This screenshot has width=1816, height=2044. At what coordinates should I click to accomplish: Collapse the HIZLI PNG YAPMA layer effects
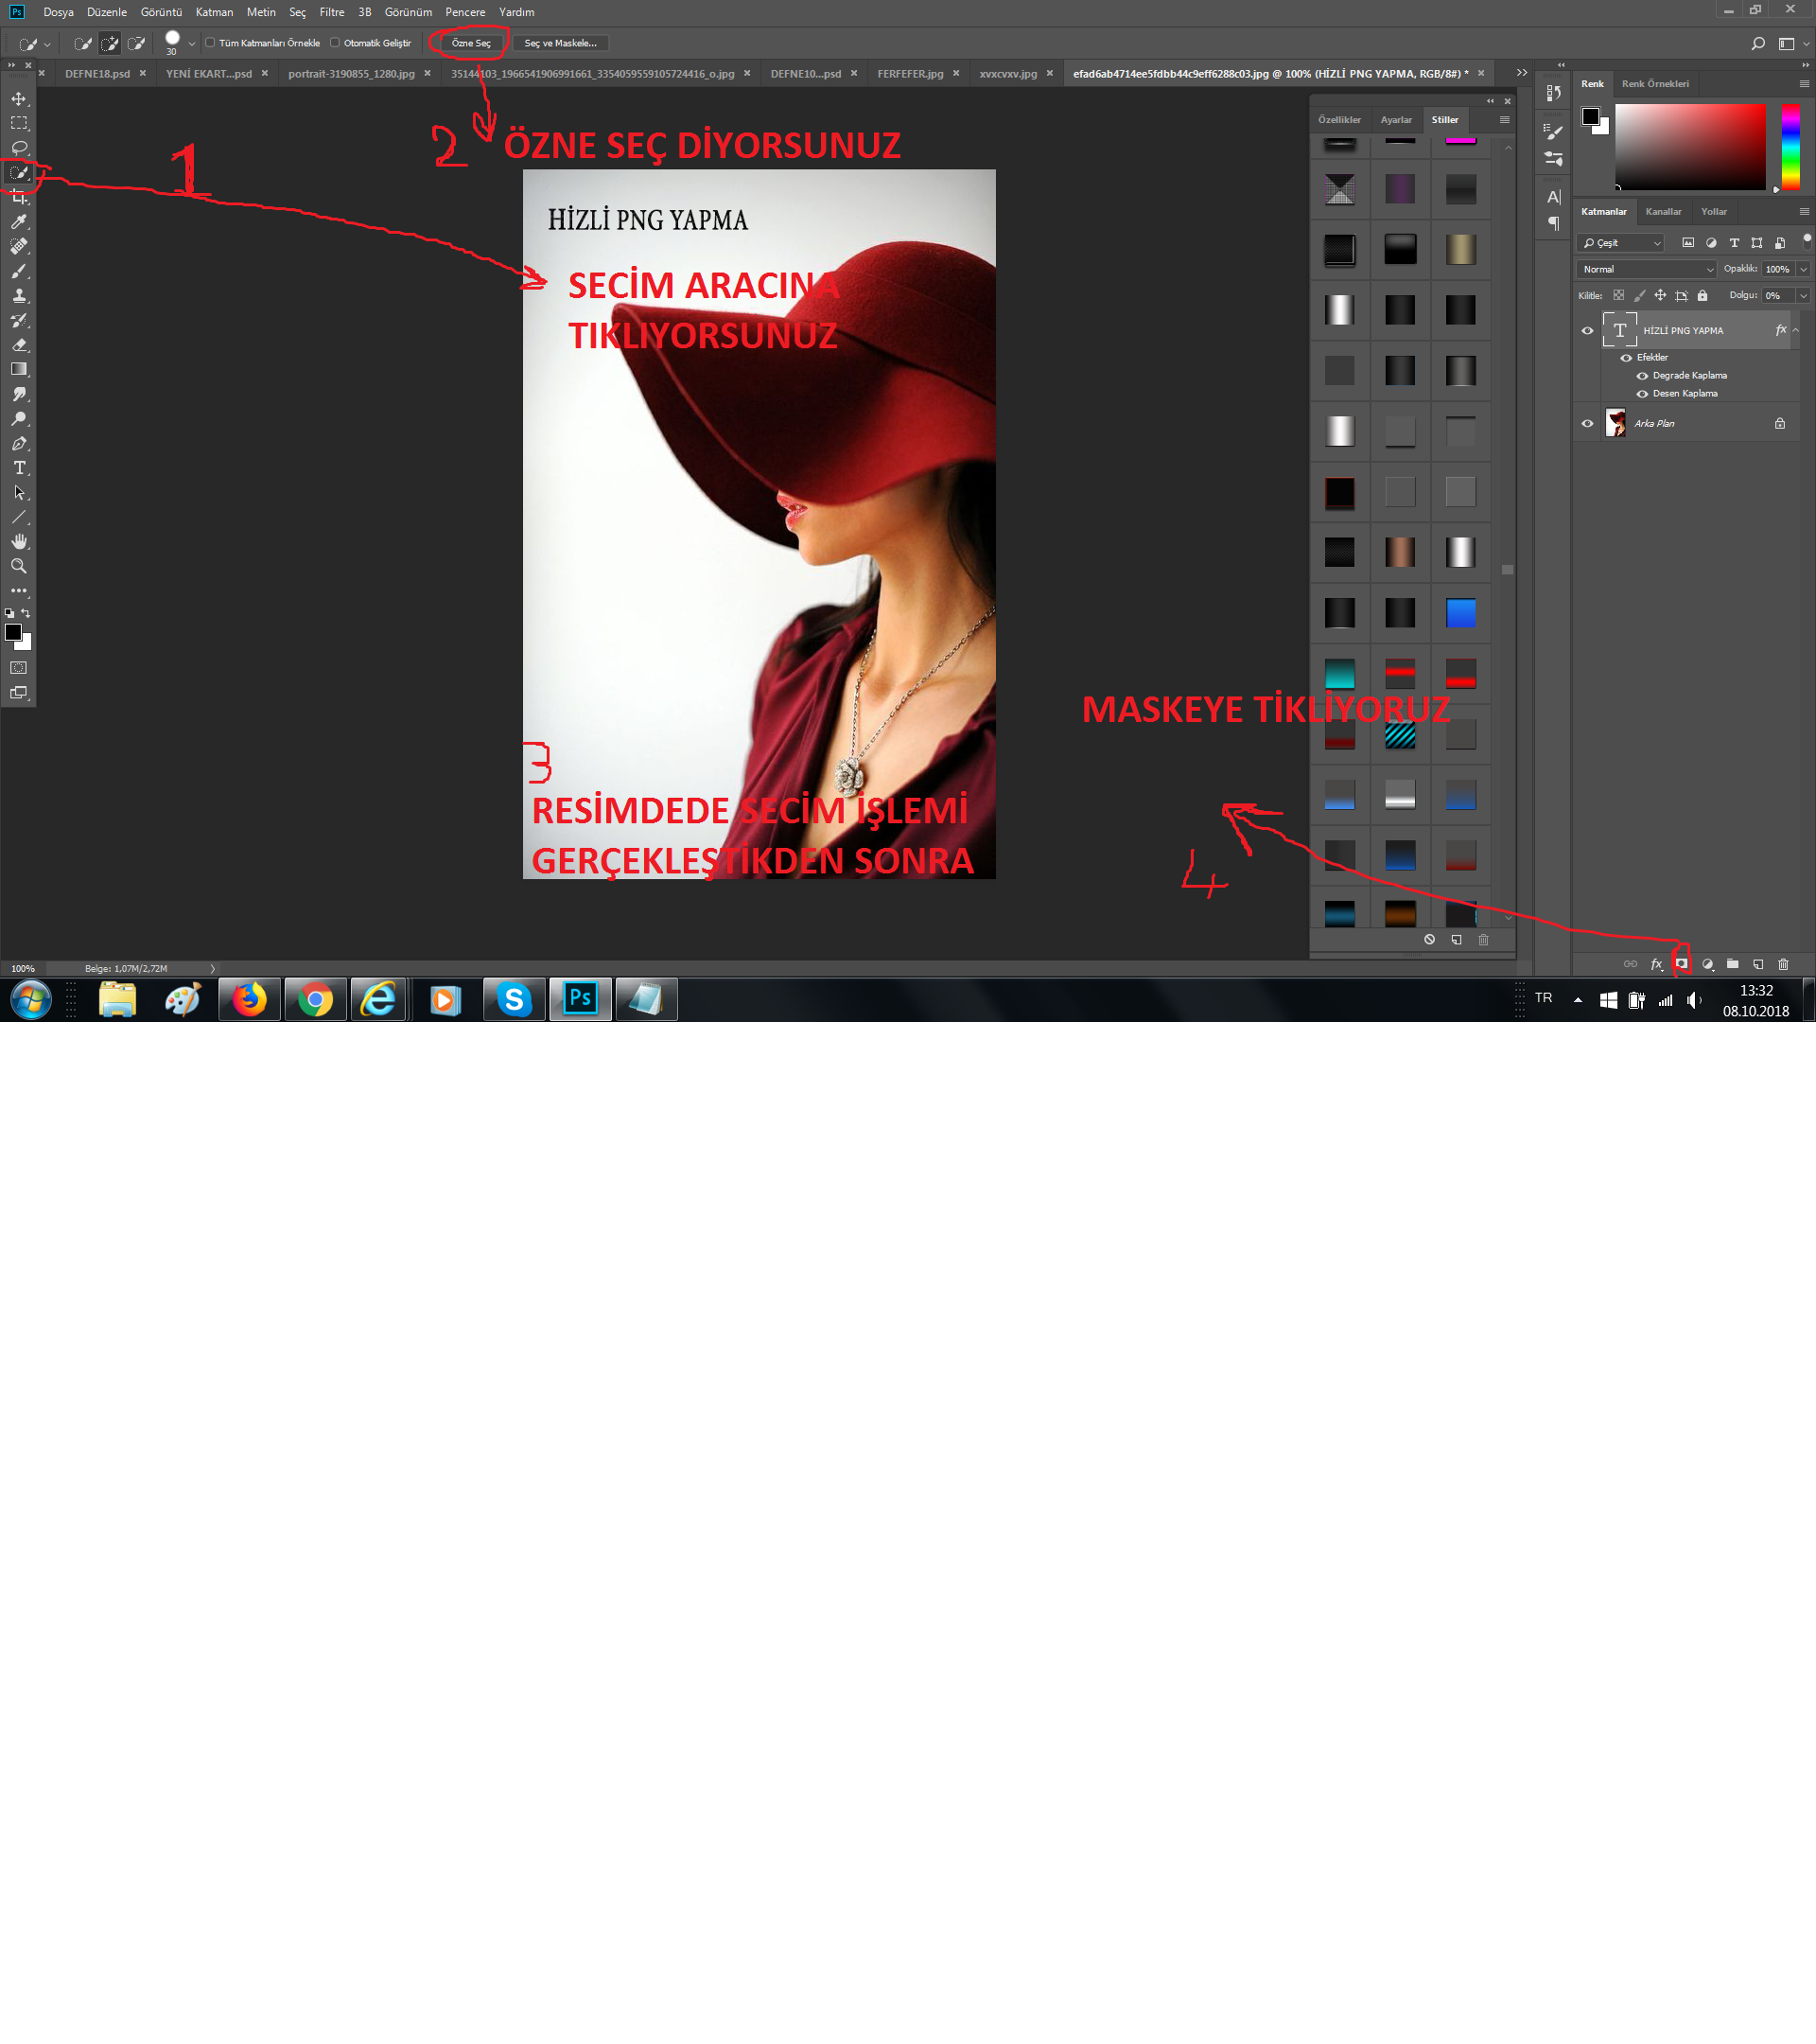(1796, 330)
